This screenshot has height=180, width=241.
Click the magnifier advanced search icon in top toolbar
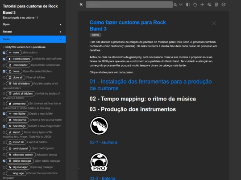coord(175,5)
